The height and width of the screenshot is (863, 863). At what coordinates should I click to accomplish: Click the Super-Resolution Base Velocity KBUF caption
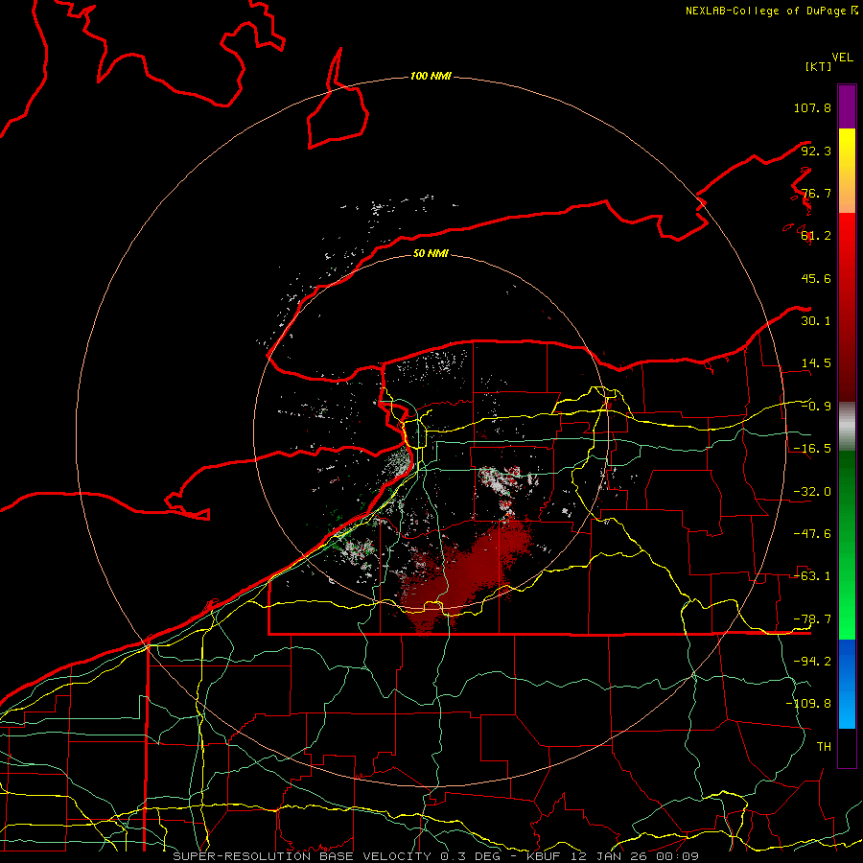pyautogui.click(x=436, y=856)
